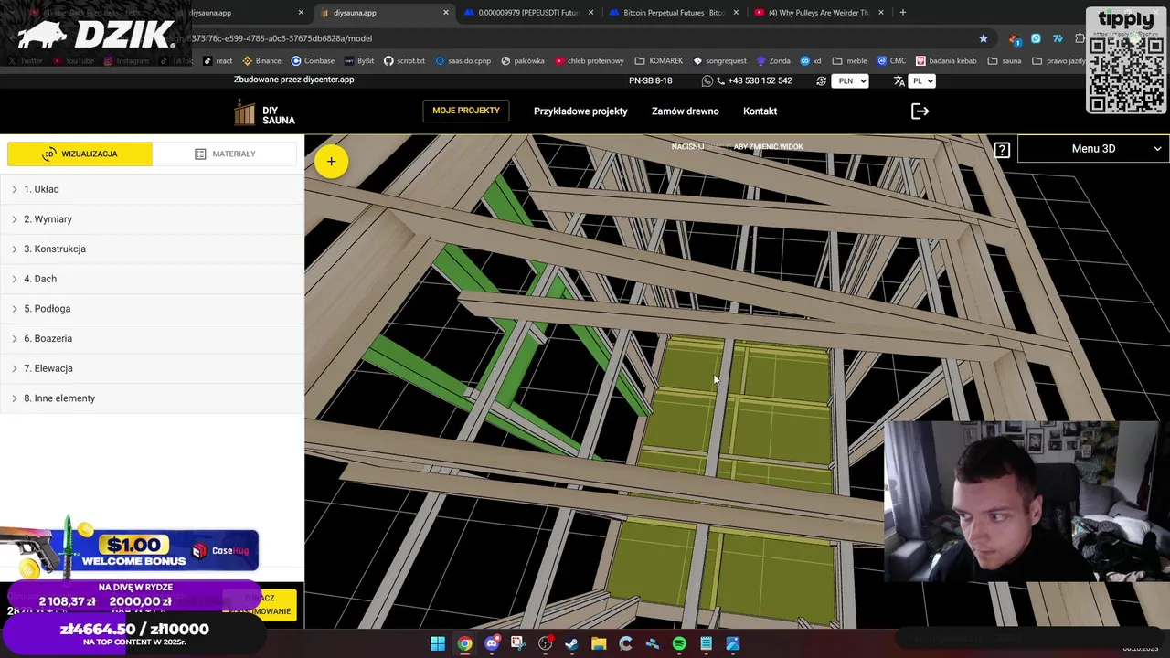Click the translate language icon
This screenshot has height=658, width=1170.
(x=899, y=80)
